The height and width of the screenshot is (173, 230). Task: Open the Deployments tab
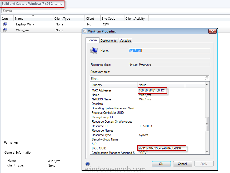click(x=108, y=41)
